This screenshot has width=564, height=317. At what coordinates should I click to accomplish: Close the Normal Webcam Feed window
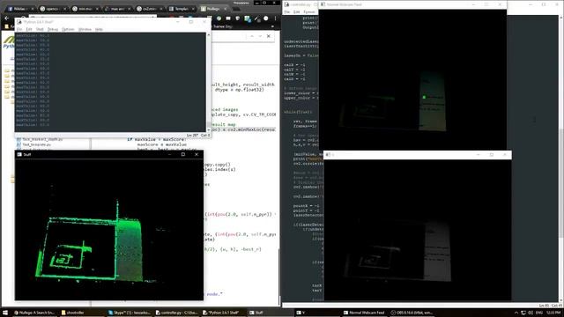pos(500,4)
